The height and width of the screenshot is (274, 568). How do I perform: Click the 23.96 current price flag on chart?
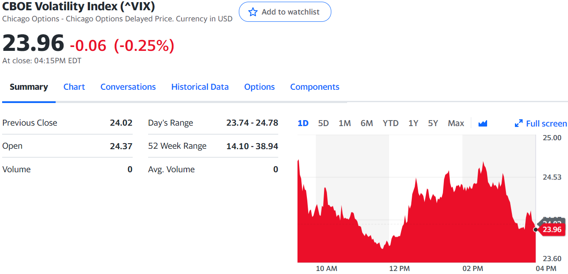(x=551, y=230)
